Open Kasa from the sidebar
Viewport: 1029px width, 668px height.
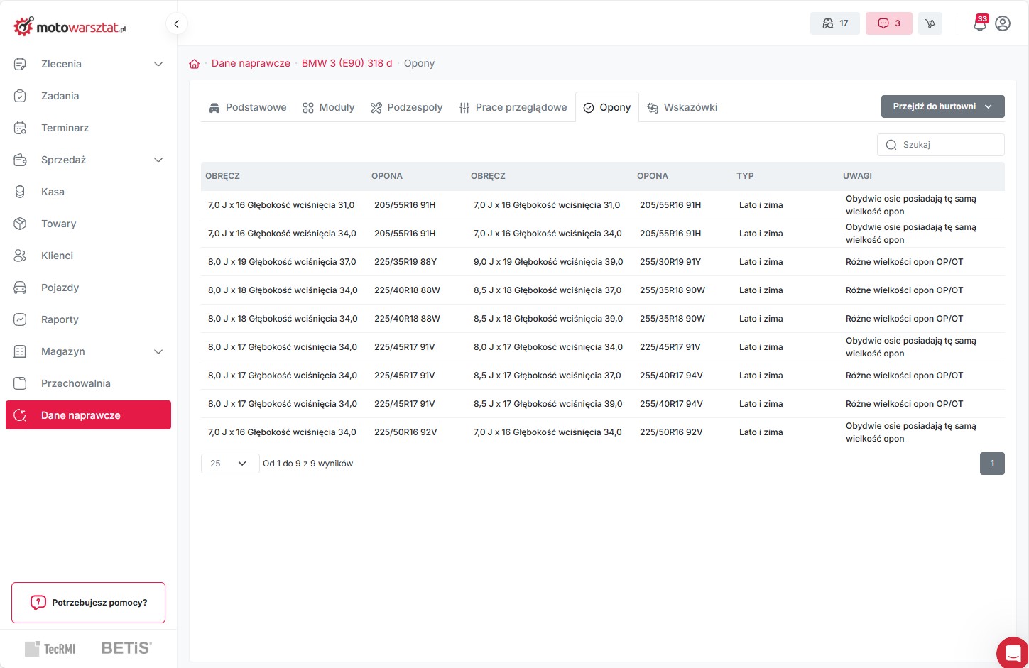tap(53, 192)
